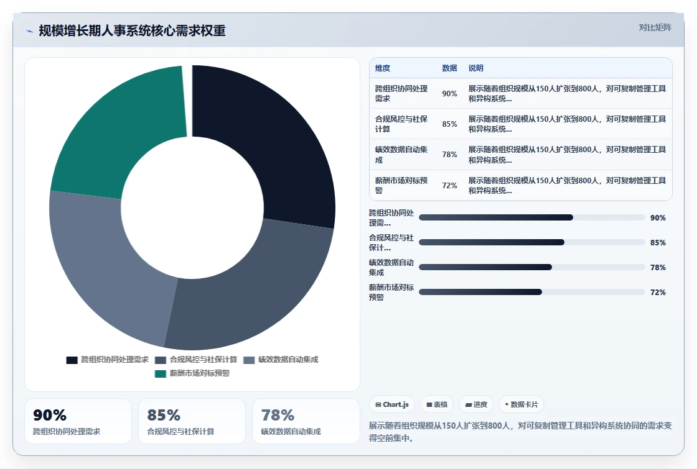697x469 pixels.
Task: Click the title 规模增长期人事系统核心需求权重
Action: pos(132,30)
